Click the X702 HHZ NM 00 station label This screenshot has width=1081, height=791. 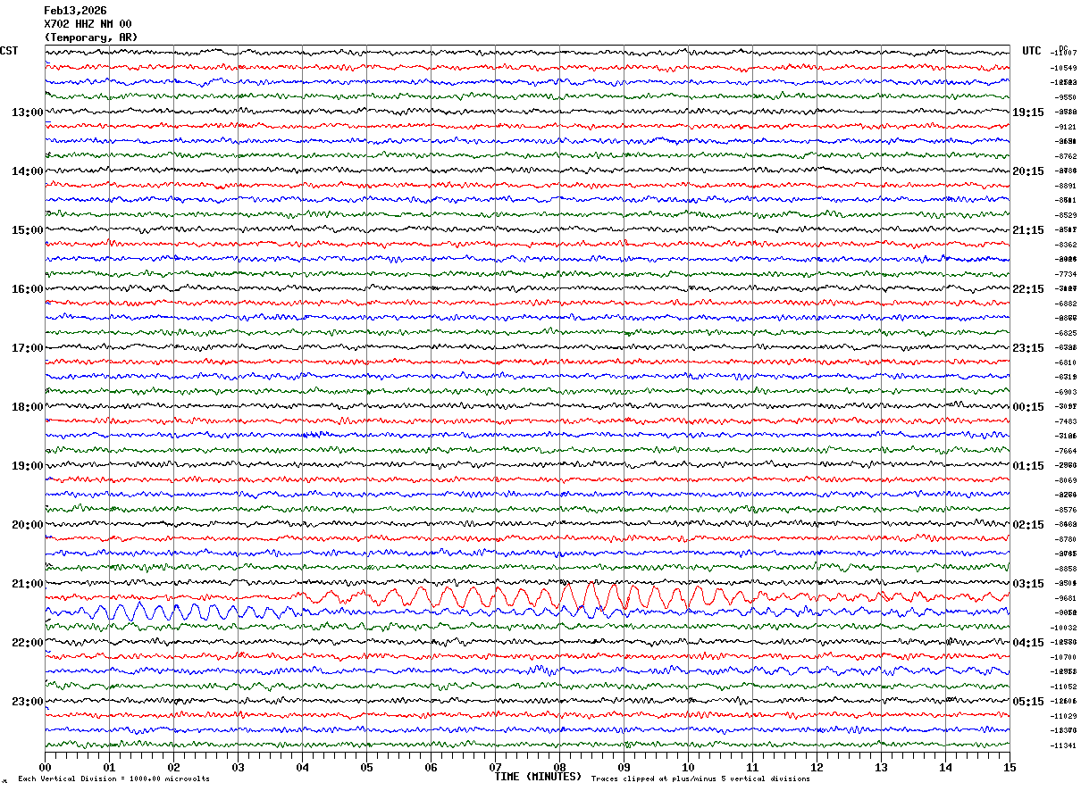pyautogui.click(x=88, y=24)
